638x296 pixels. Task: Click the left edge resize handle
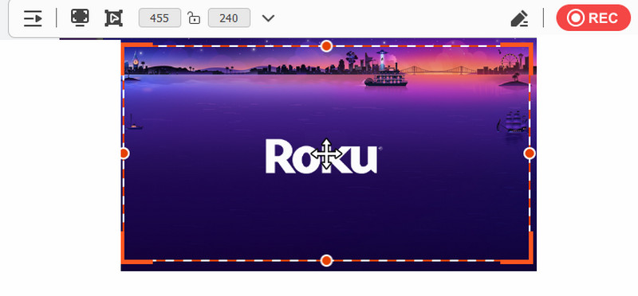(x=124, y=154)
